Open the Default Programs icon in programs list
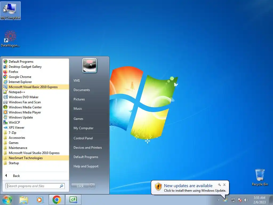 click(x=5, y=62)
